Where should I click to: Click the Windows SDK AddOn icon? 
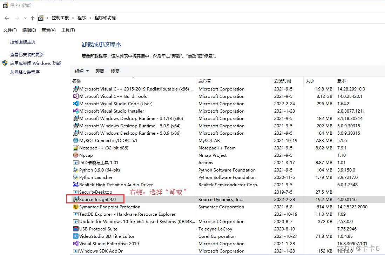76,251
